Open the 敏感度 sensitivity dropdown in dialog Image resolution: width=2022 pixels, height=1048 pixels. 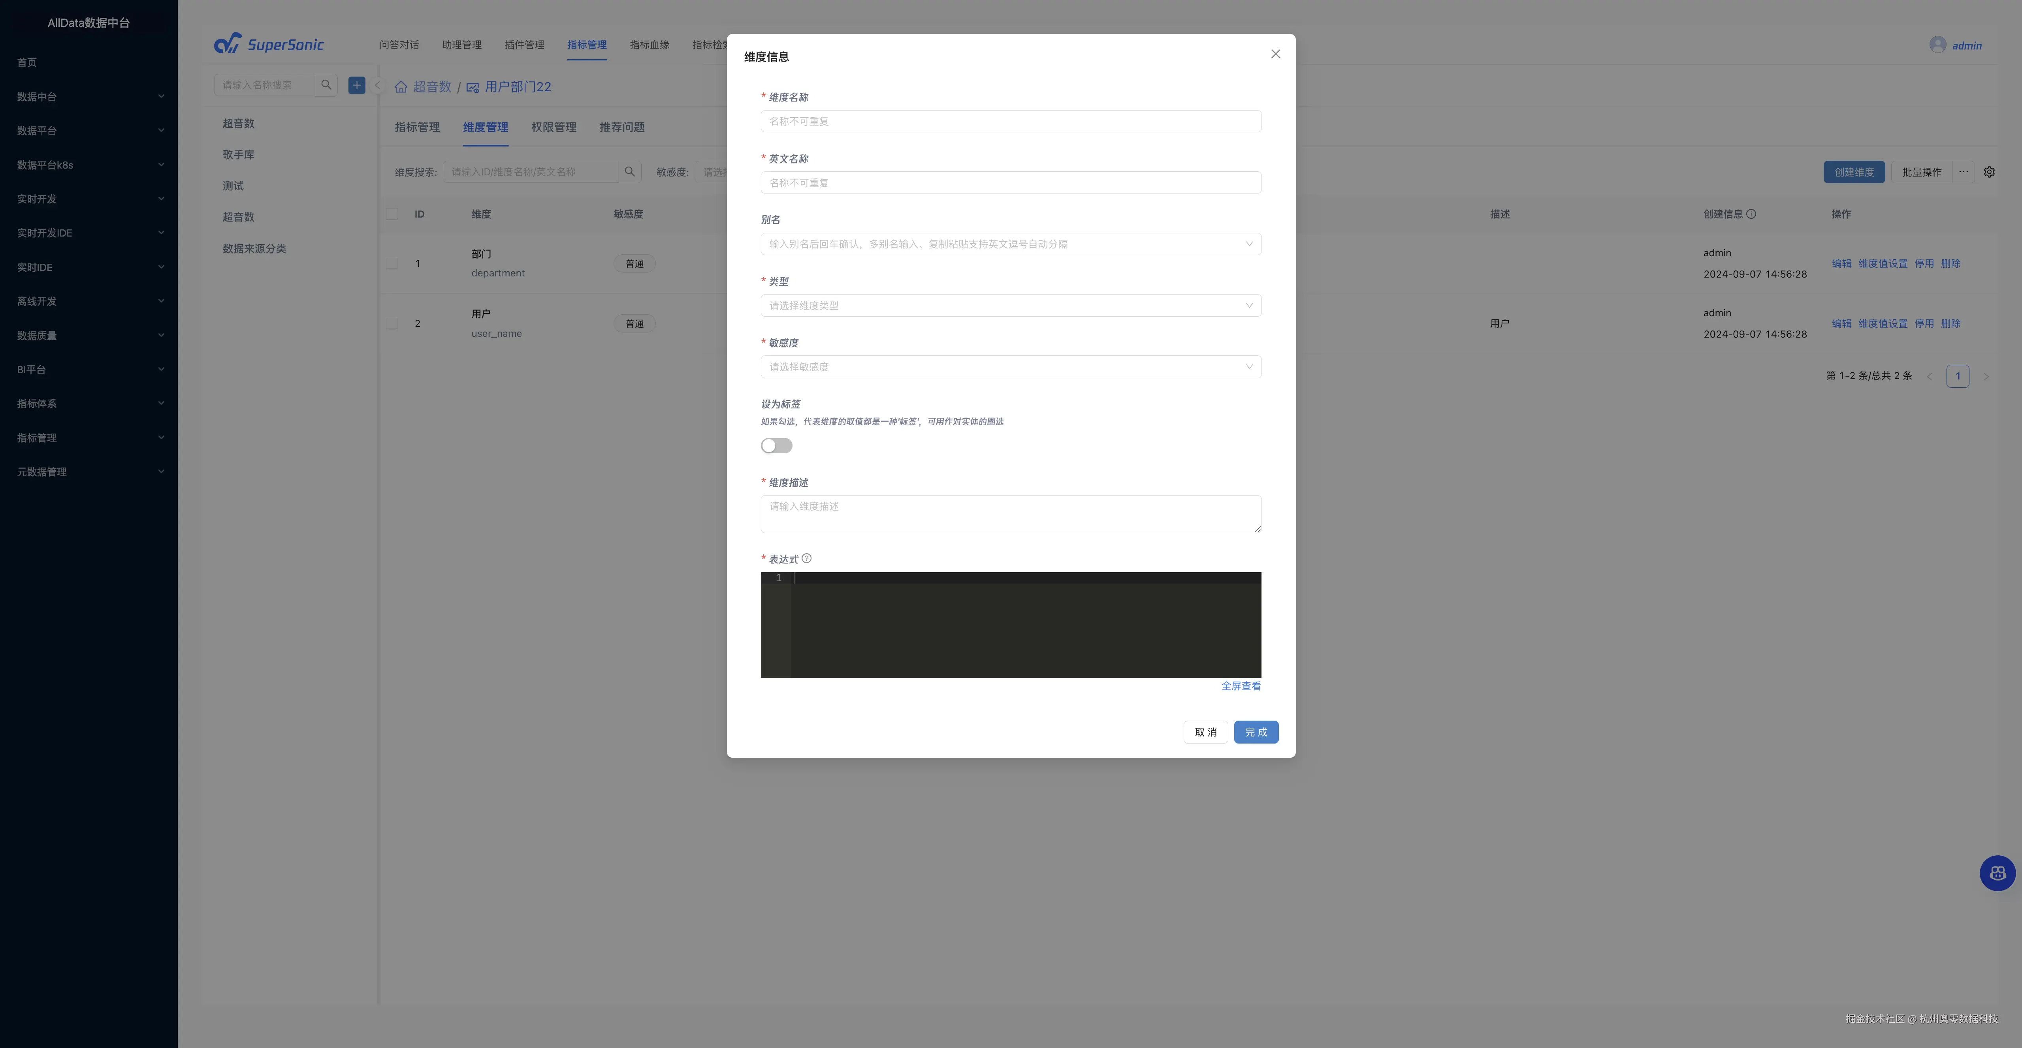click(x=1010, y=367)
